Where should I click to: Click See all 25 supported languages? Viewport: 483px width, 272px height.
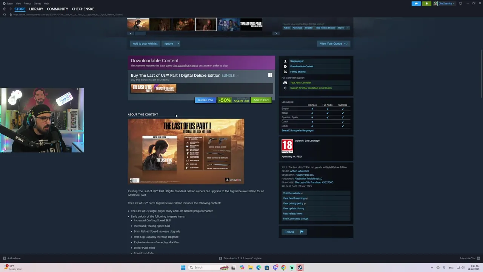coord(297,131)
